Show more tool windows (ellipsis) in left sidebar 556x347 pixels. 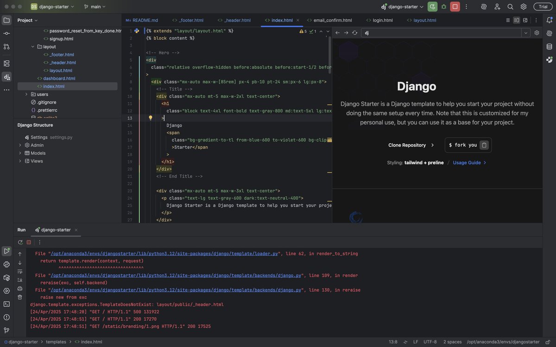pos(6,90)
